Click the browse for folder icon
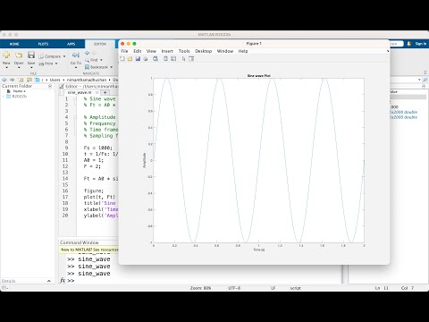This screenshot has width=429, height=322. pos(29,80)
